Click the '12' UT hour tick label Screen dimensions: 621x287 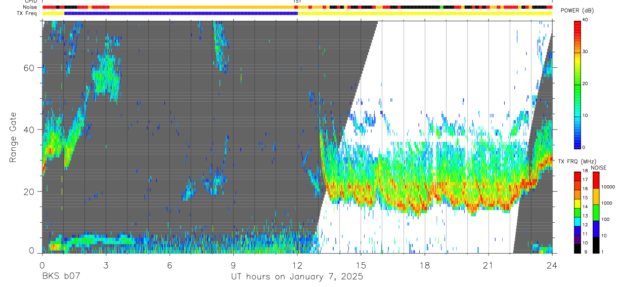coord(297,265)
